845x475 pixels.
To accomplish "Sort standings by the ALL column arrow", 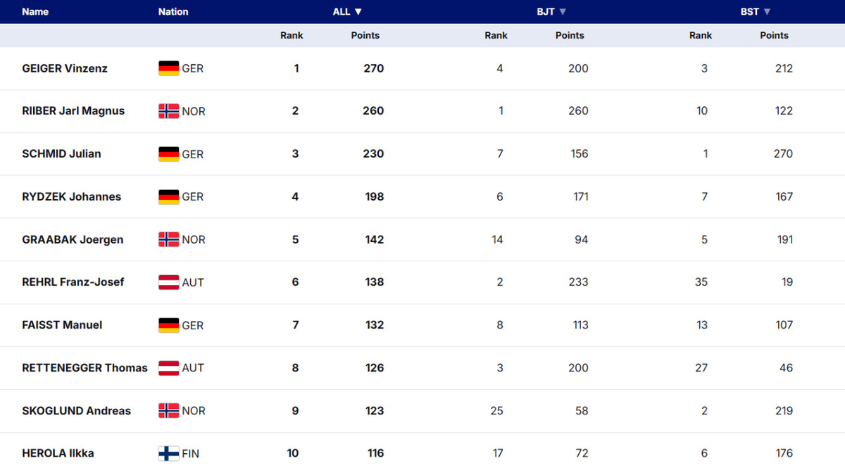I will click(x=358, y=12).
